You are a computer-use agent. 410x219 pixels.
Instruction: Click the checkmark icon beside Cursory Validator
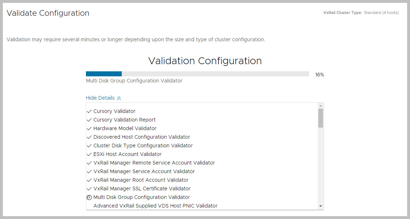click(89, 111)
